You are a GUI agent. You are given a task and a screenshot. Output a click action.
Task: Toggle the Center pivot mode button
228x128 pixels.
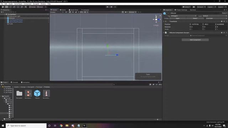pyautogui.click(x=32, y=7)
